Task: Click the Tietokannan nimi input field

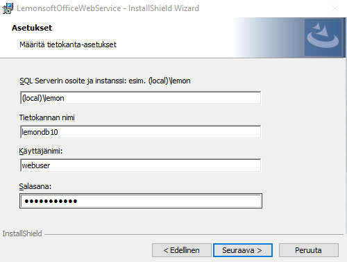Action: tap(141, 132)
